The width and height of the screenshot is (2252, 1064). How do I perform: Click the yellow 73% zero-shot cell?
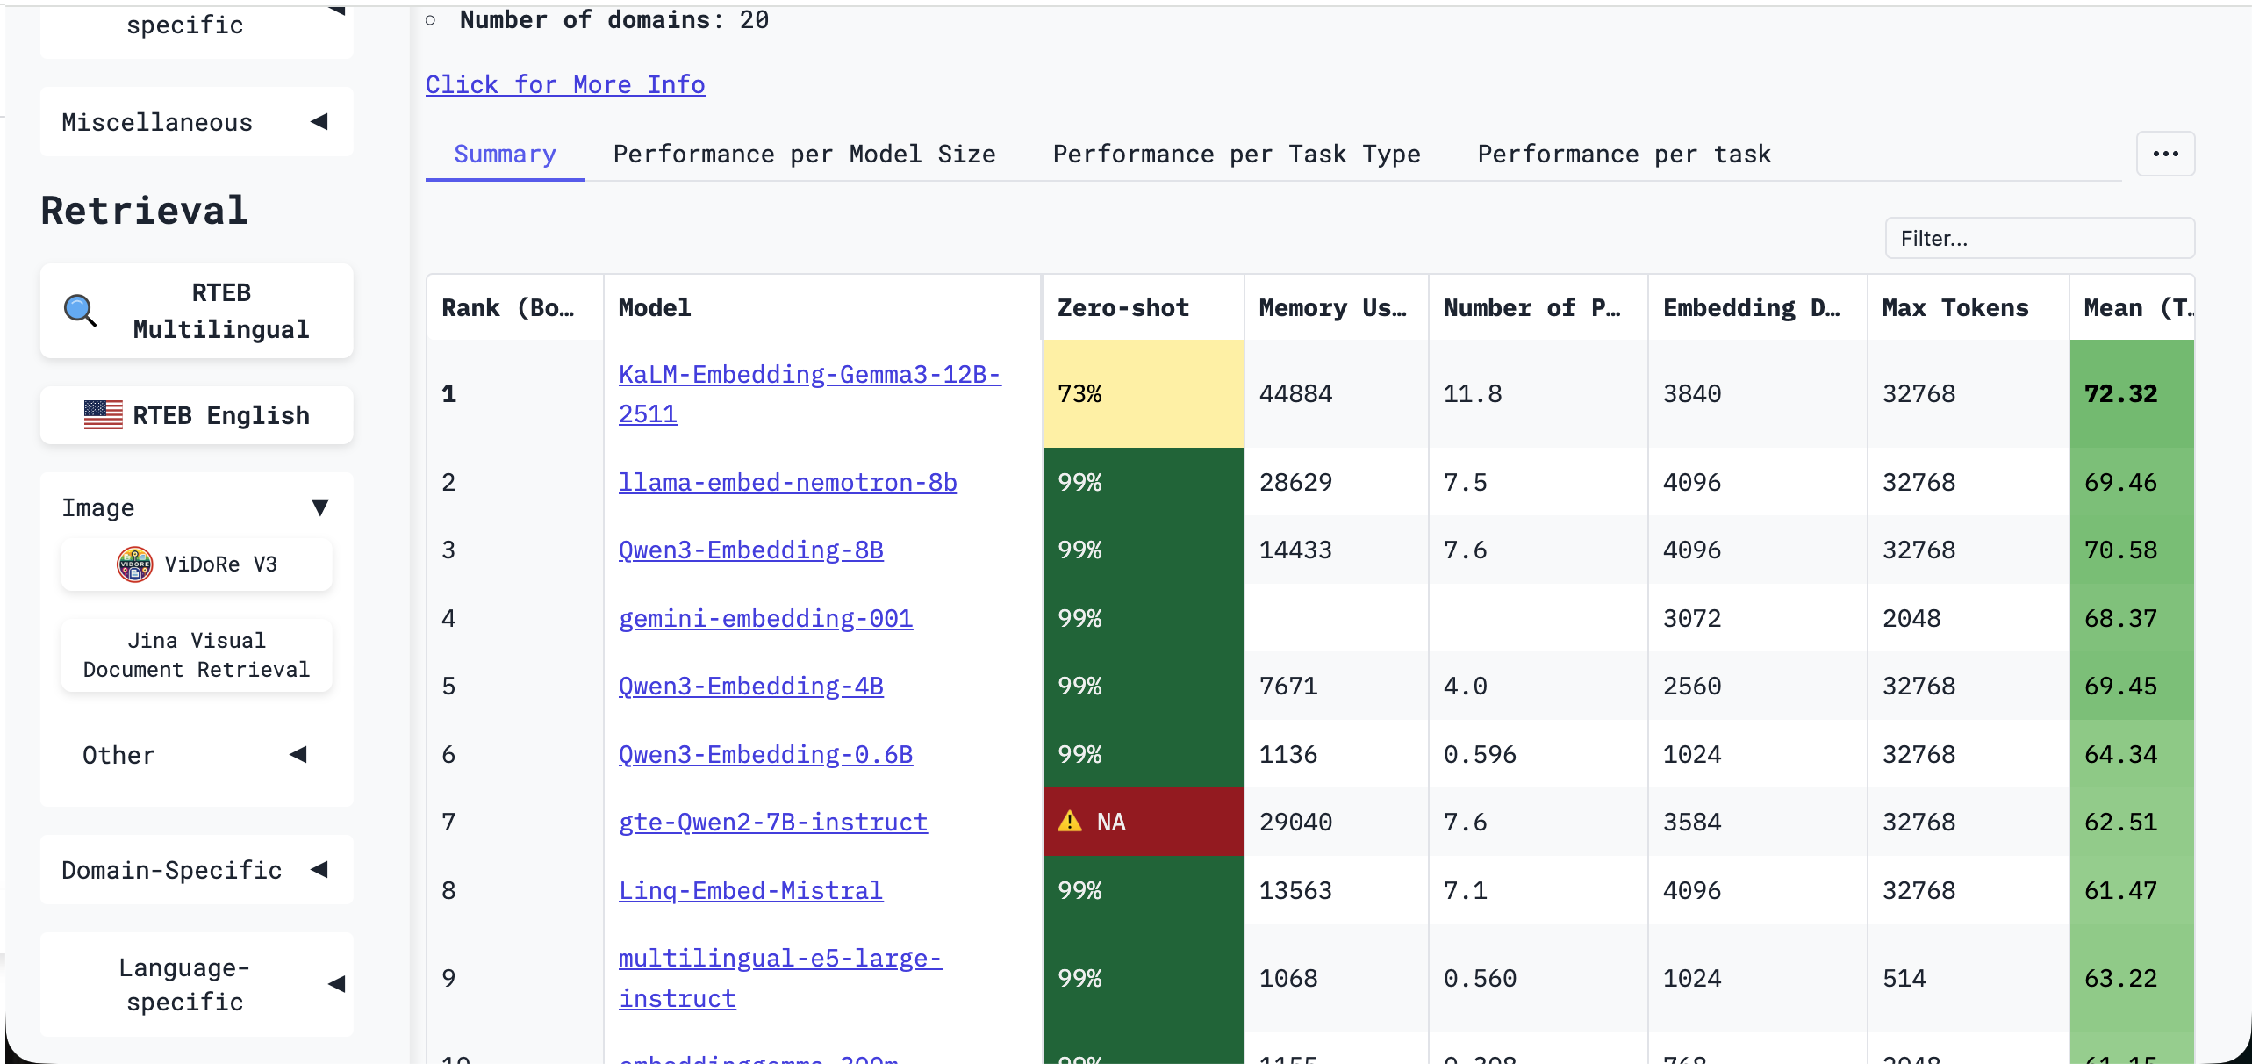click(x=1142, y=393)
